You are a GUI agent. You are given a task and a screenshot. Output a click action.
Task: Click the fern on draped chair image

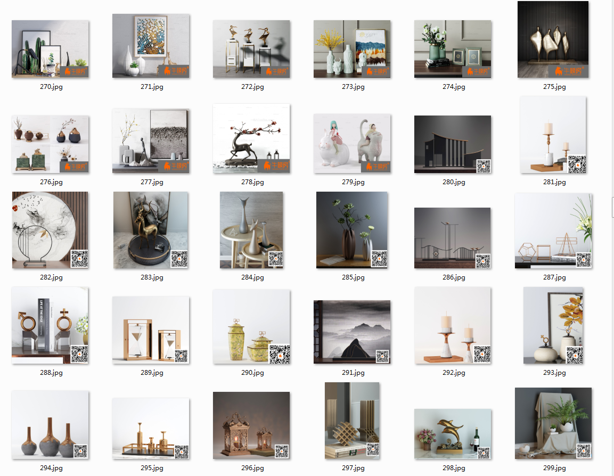[x=553, y=423]
